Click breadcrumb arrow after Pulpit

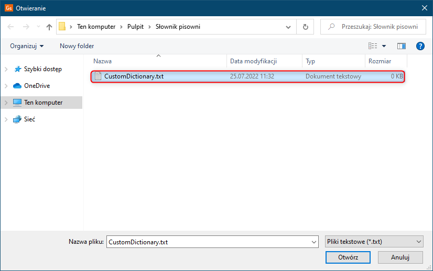[x=149, y=27]
